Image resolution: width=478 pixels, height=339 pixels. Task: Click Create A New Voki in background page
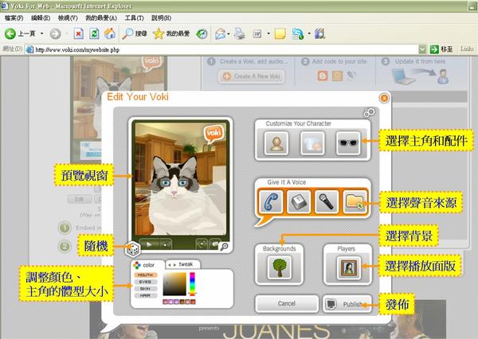[x=252, y=76]
